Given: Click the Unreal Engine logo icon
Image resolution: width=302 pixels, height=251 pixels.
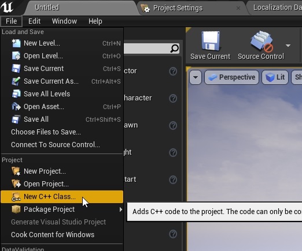Looking at the screenshot, I should (x=7, y=8).
